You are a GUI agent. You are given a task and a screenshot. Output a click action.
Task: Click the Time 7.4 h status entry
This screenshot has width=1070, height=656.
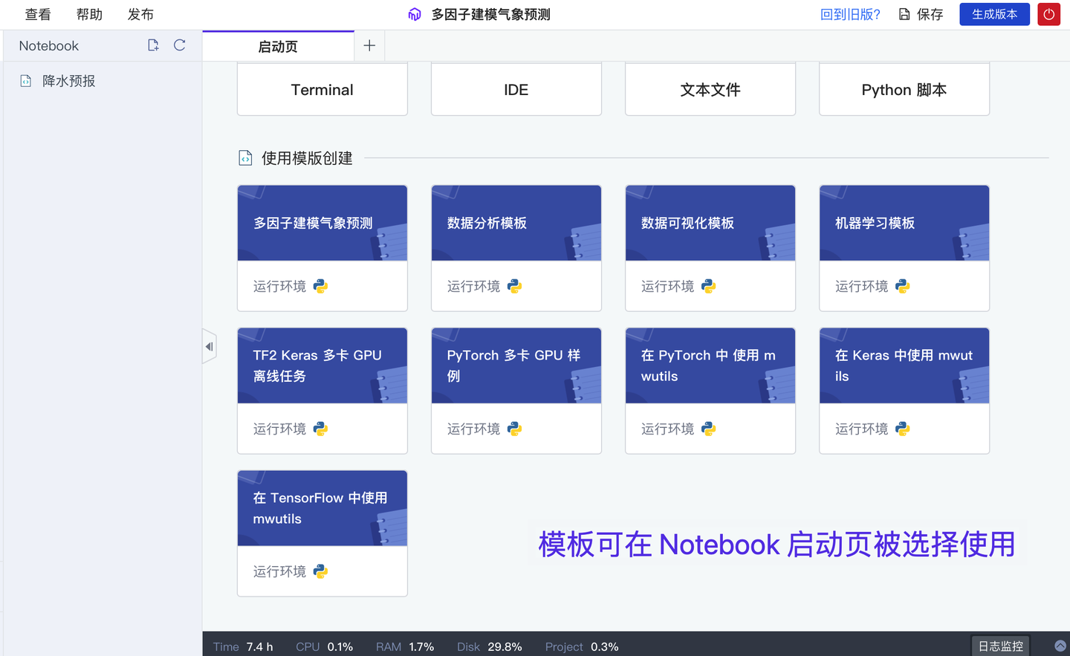243,646
